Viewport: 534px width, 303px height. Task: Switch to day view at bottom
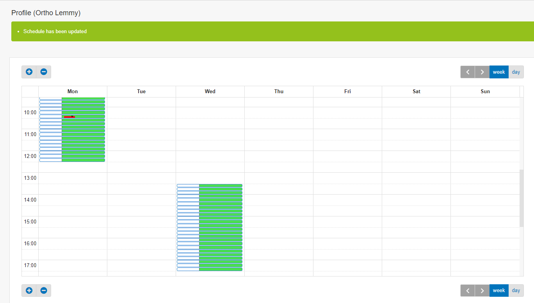pyautogui.click(x=516, y=291)
